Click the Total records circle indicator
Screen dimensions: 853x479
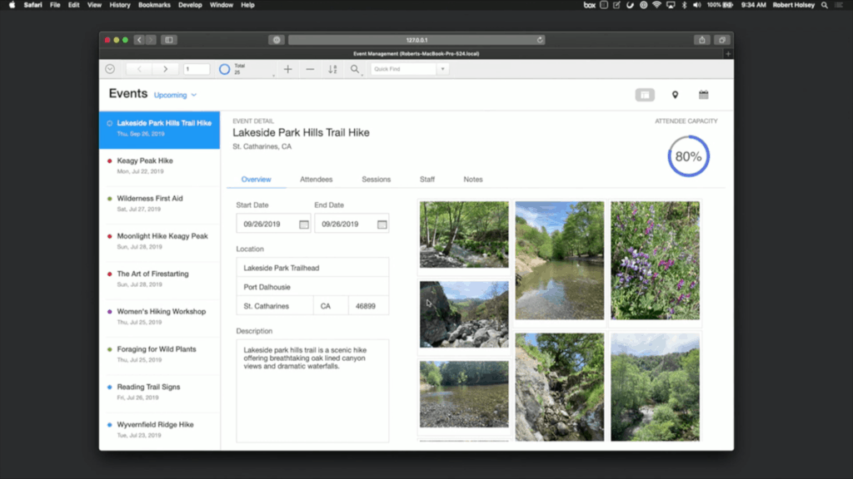[x=225, y=69]
